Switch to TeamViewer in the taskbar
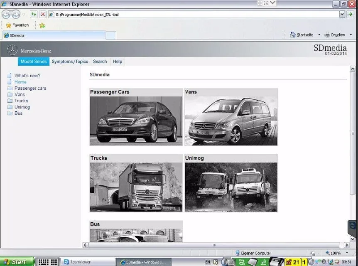 [x=88, y=262]
